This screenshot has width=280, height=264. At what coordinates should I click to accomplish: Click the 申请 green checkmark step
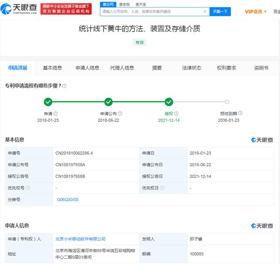tap(48, 102)
